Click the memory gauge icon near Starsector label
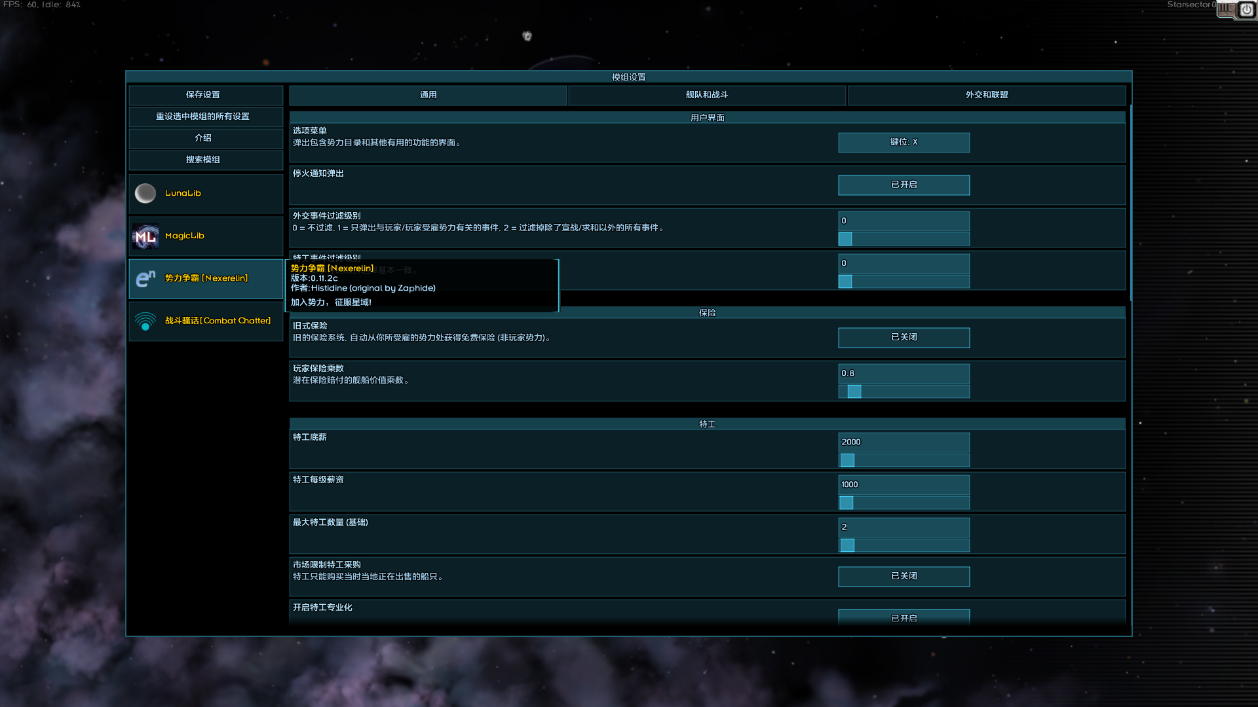Screen dimensions: 1258x707 (1226, 10)
